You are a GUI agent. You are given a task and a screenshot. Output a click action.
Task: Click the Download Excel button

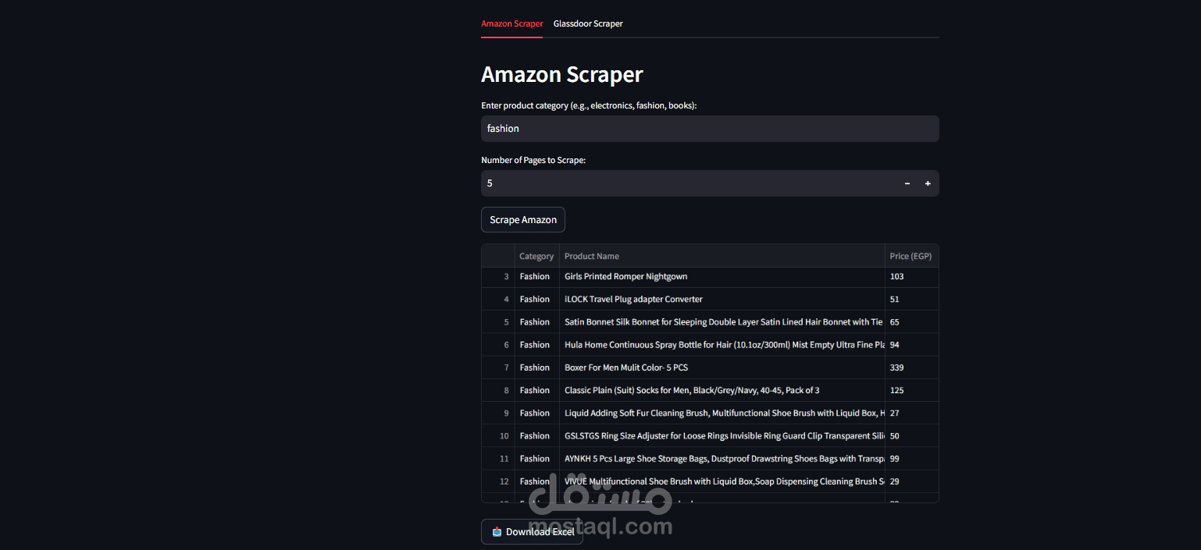[x=532, y=531]
